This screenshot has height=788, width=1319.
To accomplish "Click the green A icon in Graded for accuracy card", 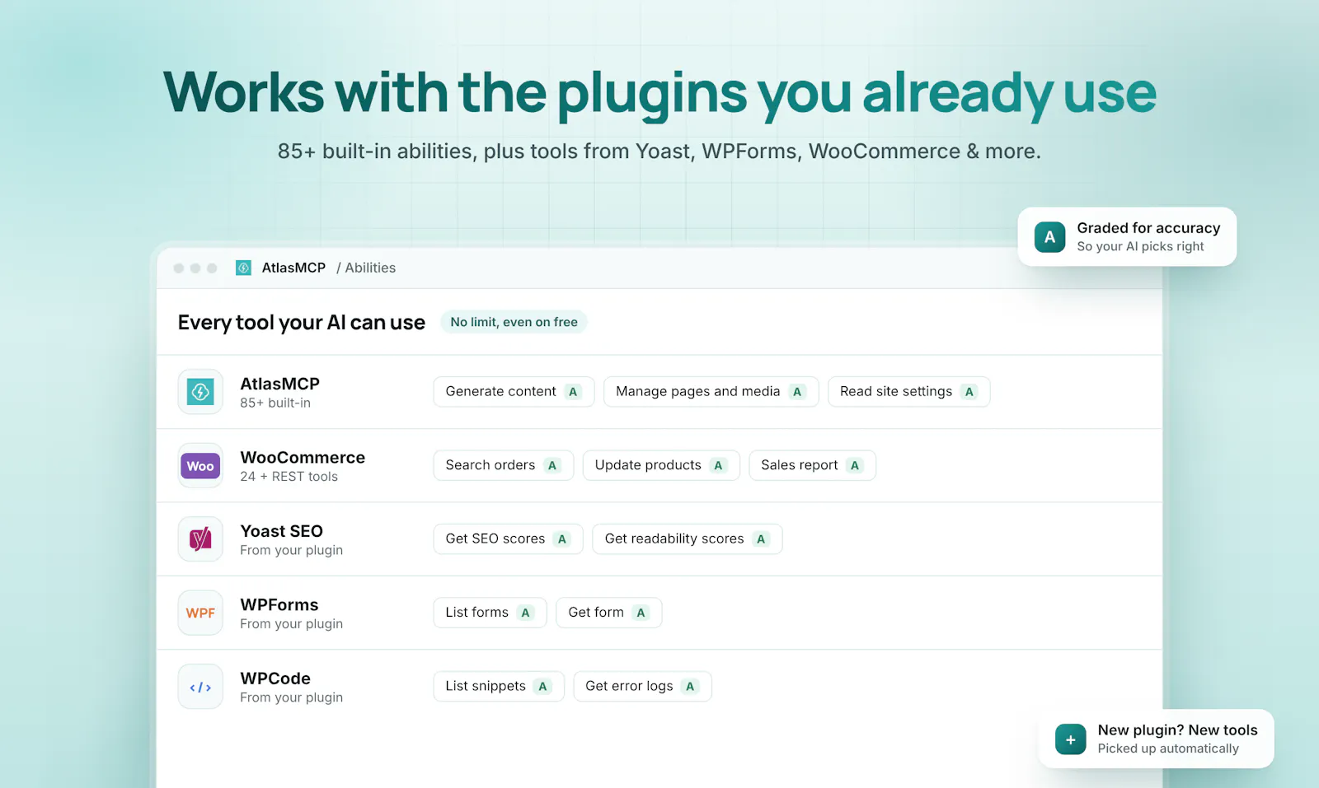I will click(1049, 237).
